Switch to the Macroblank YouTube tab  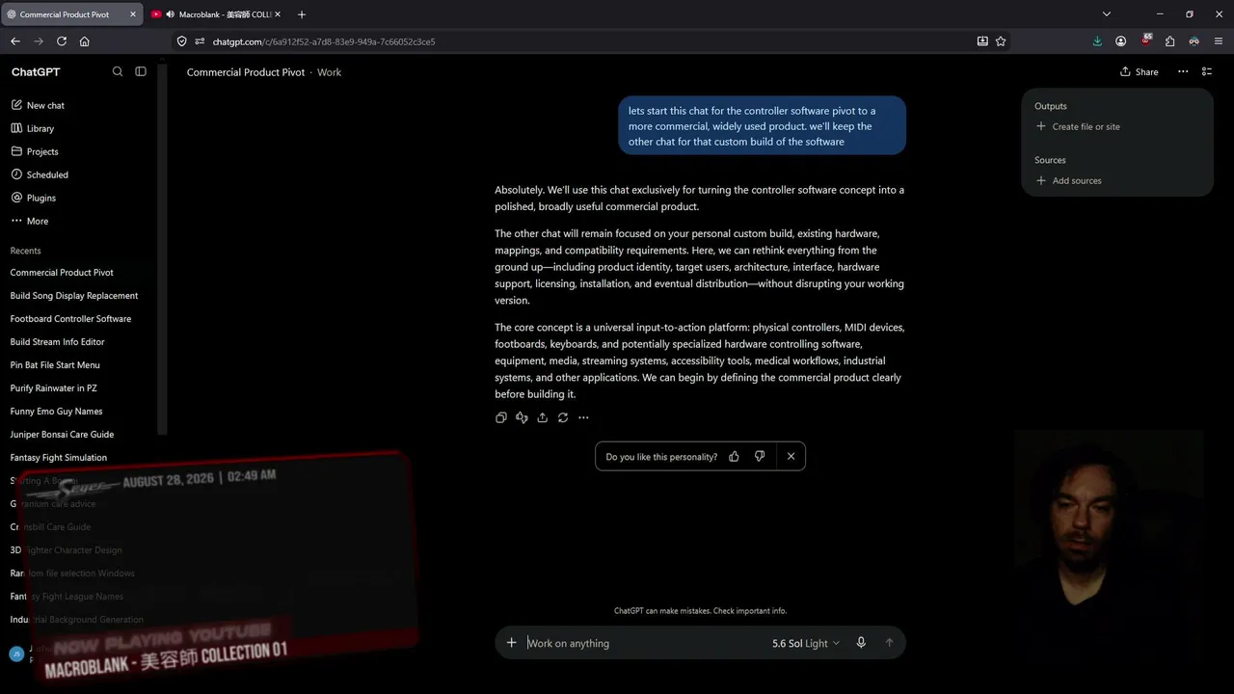(x=217, y=14)
